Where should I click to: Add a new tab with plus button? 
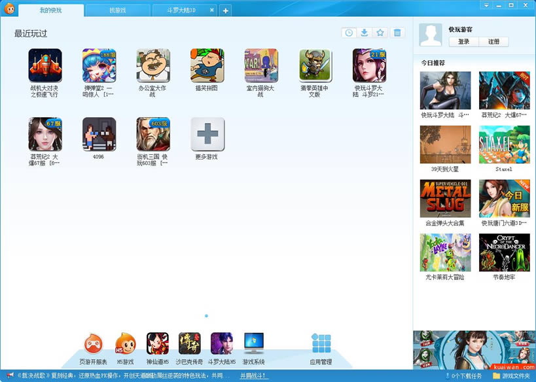(x=225, y=10)
